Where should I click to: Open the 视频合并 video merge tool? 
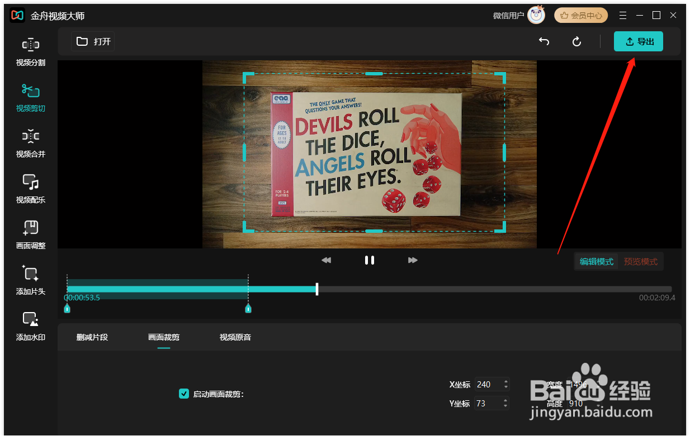tap(31, 143)
